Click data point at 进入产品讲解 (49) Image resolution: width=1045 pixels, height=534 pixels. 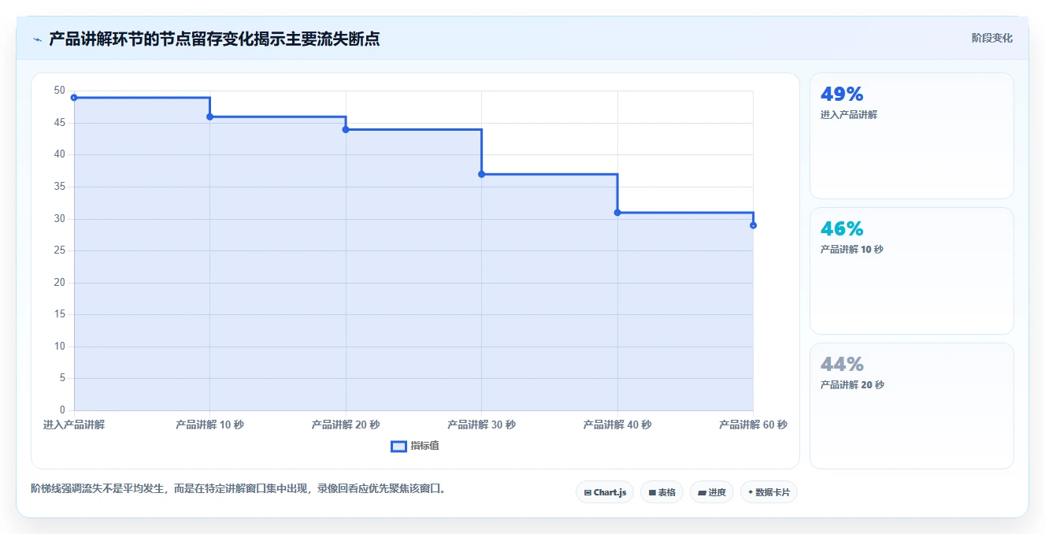point(74,98)
